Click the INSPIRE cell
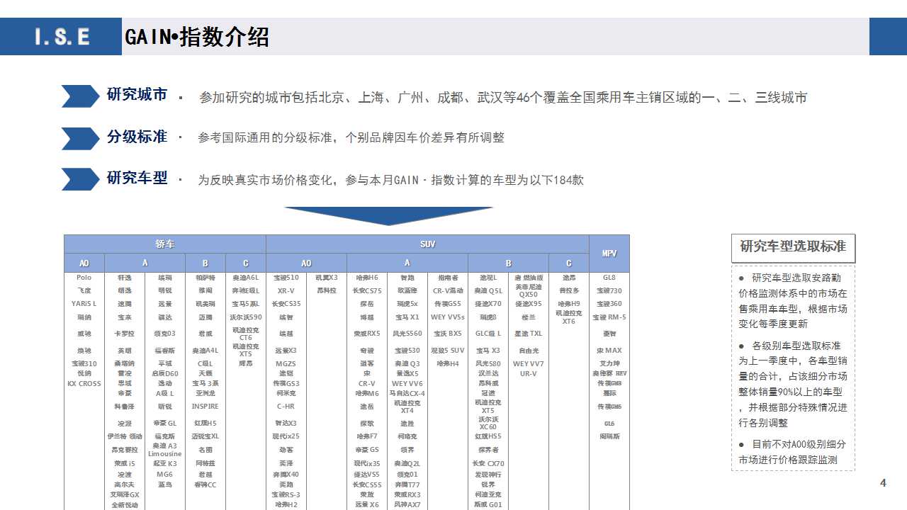 pos(205,407)
